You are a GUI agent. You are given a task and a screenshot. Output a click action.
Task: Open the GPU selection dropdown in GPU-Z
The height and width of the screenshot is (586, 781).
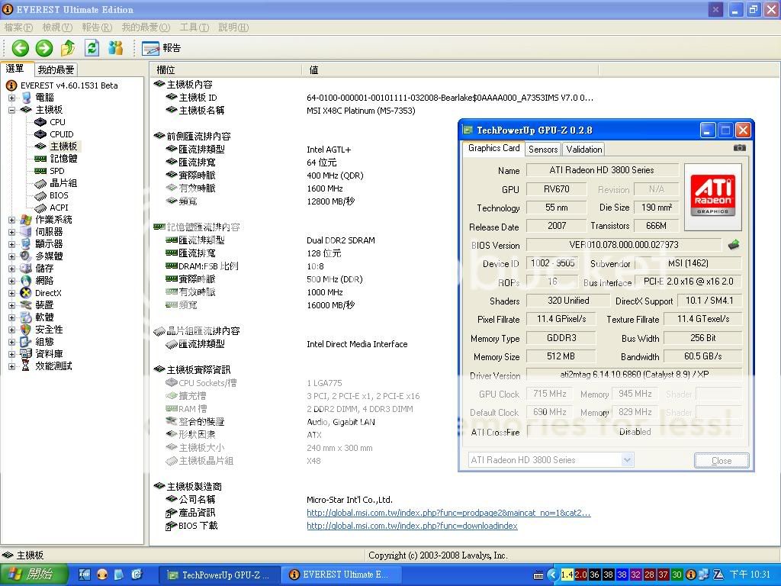click(x=628, y=460)
